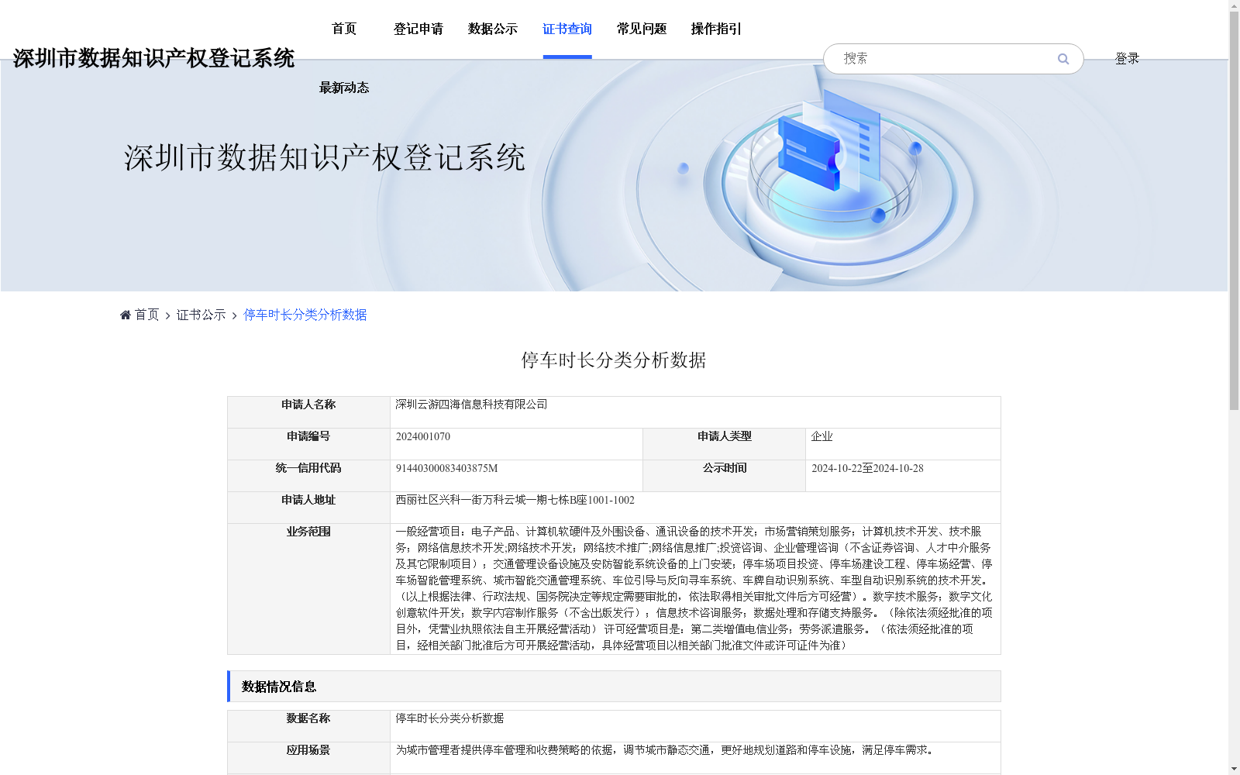Image resolution: width=1240 pixels, height=775 pixels.
Task: Click the 首页 breadcrumb link
Action: point(146,315)
